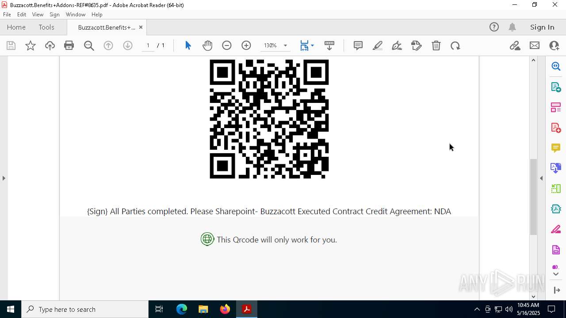Image resolution: width=566 pixels, height=318 pixels.
Task: Click the page number input field
Action: pos(148,45)
